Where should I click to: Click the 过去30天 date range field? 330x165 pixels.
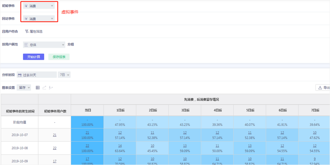pyautogui.click(x=36, y=75)
